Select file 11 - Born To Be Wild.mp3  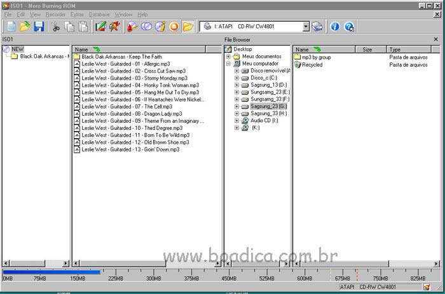coord(135,135)
